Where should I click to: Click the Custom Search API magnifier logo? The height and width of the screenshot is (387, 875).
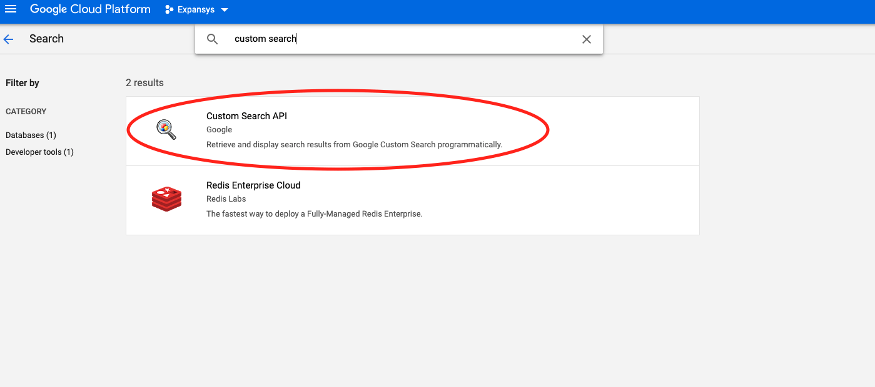(166, 130)
